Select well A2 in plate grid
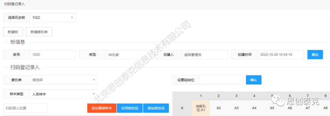 click(218, 108)
